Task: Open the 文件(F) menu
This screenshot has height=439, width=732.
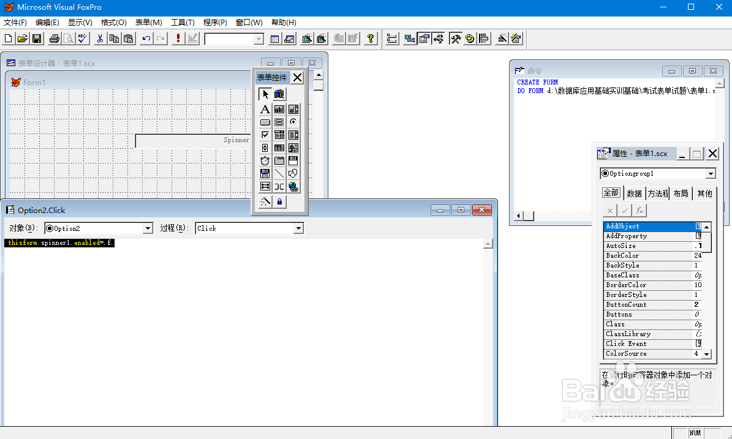Action: coord(15,23)
